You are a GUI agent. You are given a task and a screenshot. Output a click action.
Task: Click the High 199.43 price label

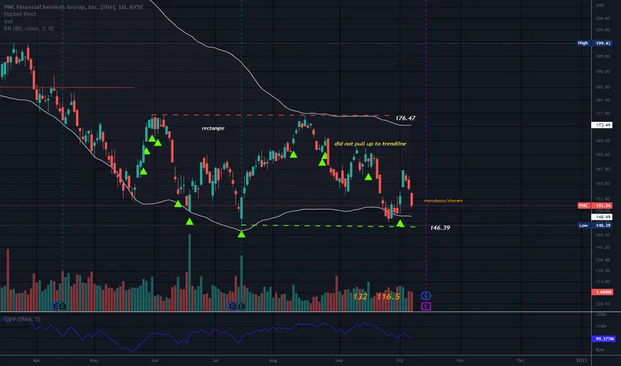[595, 43]
